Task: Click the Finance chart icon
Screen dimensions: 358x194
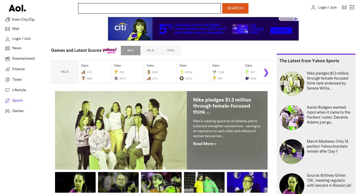Action: [x=8, y=69]
